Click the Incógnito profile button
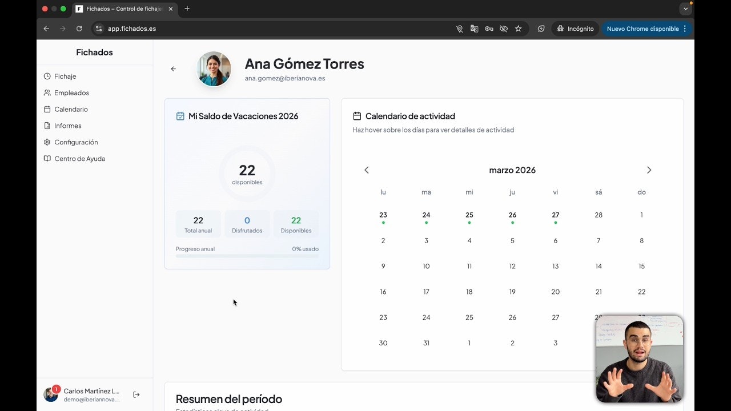The image size is (731, 411). click(x=575, y=29)
